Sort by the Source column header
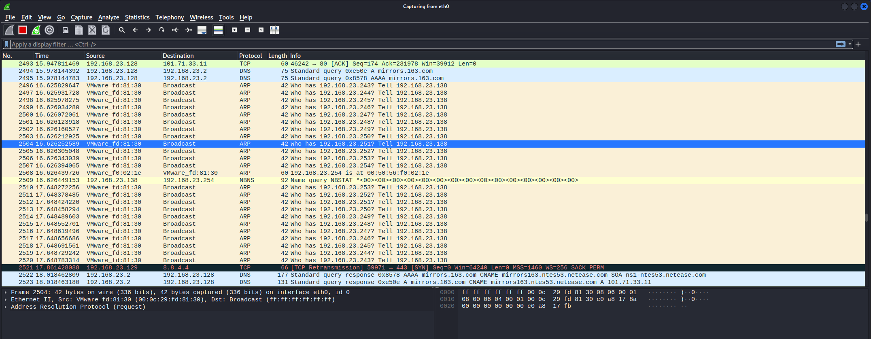 (x=123, y=56)
